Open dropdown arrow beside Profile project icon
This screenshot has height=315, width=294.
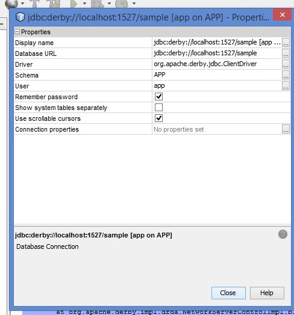tap(134, 4)
